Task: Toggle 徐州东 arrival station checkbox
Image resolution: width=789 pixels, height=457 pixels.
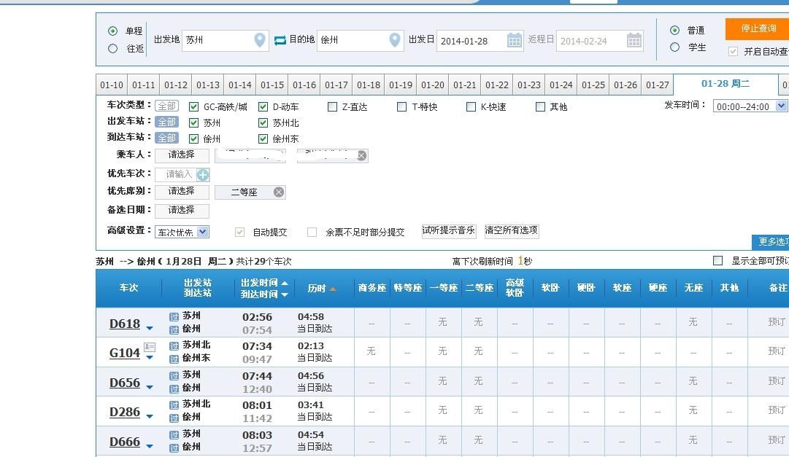Action: tap(263, 138)
